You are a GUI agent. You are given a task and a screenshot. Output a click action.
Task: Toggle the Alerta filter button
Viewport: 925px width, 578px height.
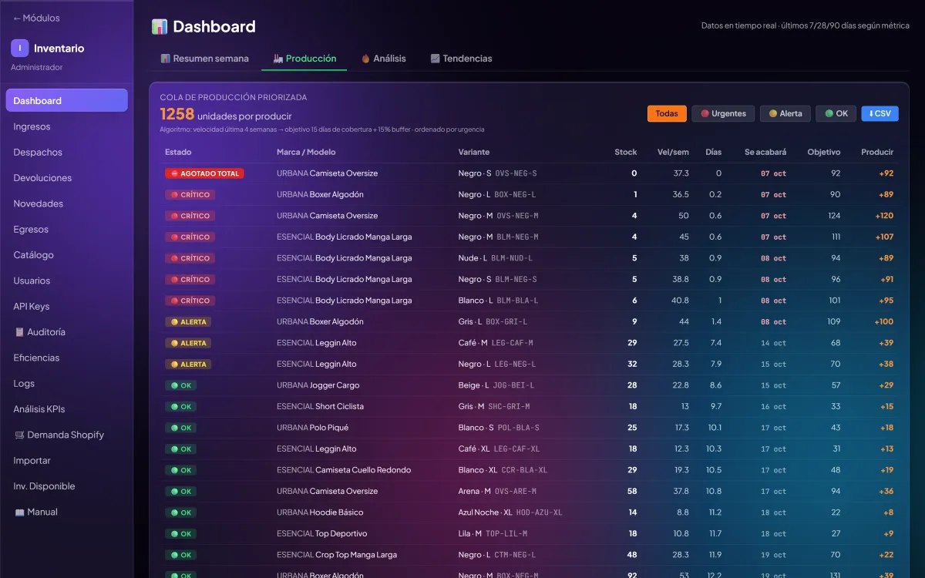tap(785, 113)
